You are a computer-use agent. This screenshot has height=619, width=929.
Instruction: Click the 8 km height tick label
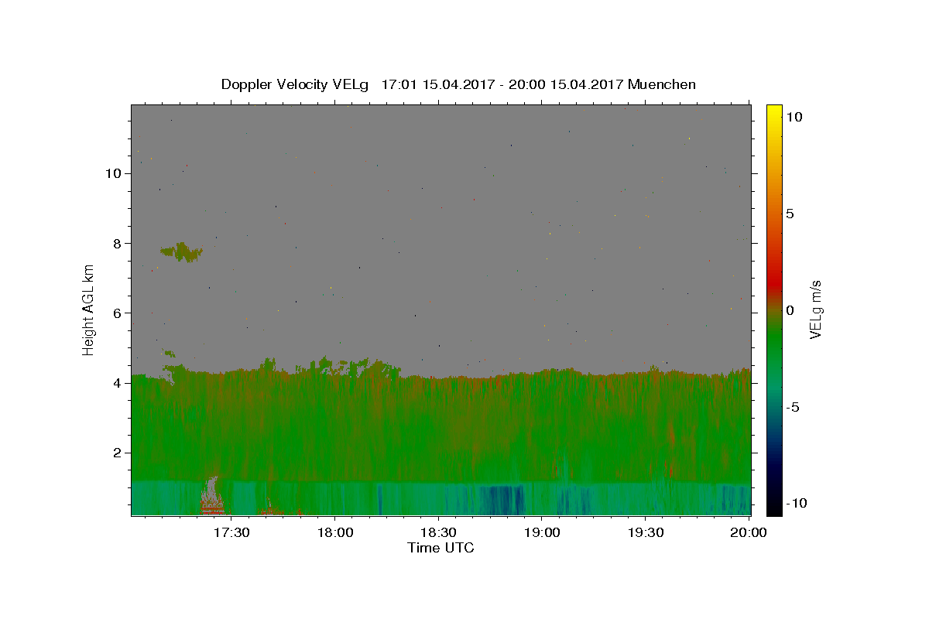[117, 243]
